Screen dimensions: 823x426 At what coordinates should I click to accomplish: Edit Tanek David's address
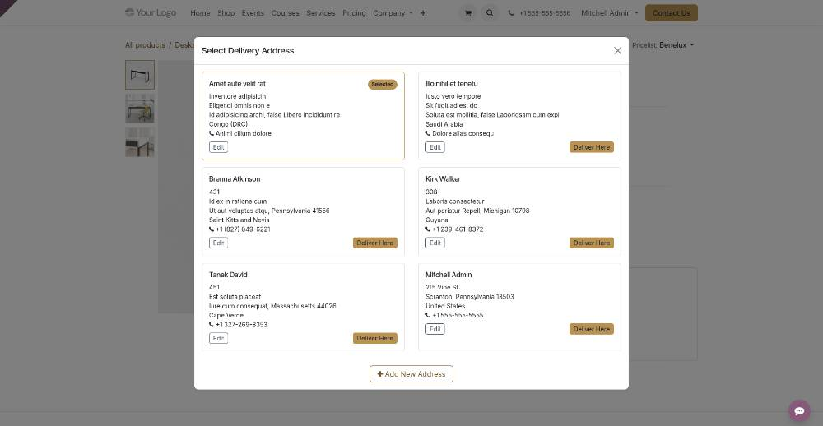click(x=218, y=338)
